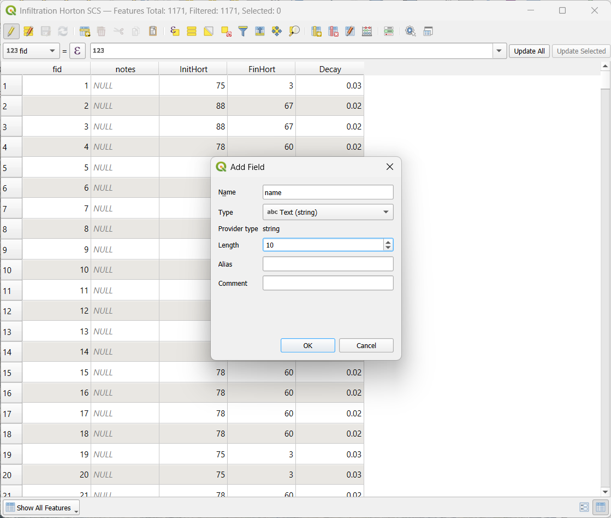Click the new field toolbar icon
Image resolution: width=611 pixels, height=518 pixels.
coord(316,31)
